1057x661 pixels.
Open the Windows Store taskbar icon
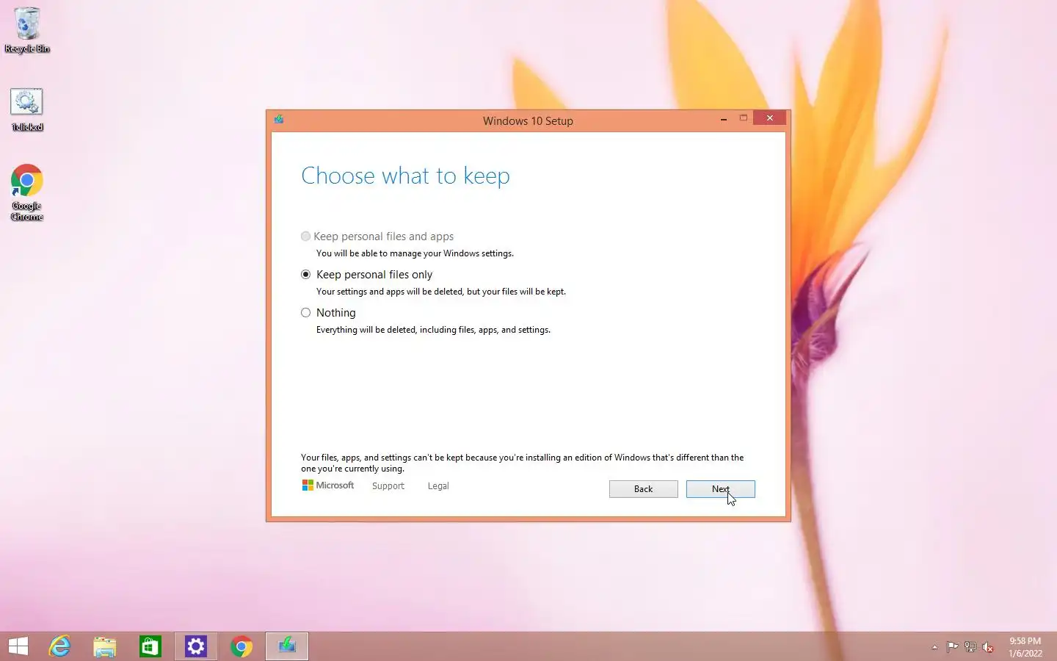pyautogui.click(x=150, y=646)
